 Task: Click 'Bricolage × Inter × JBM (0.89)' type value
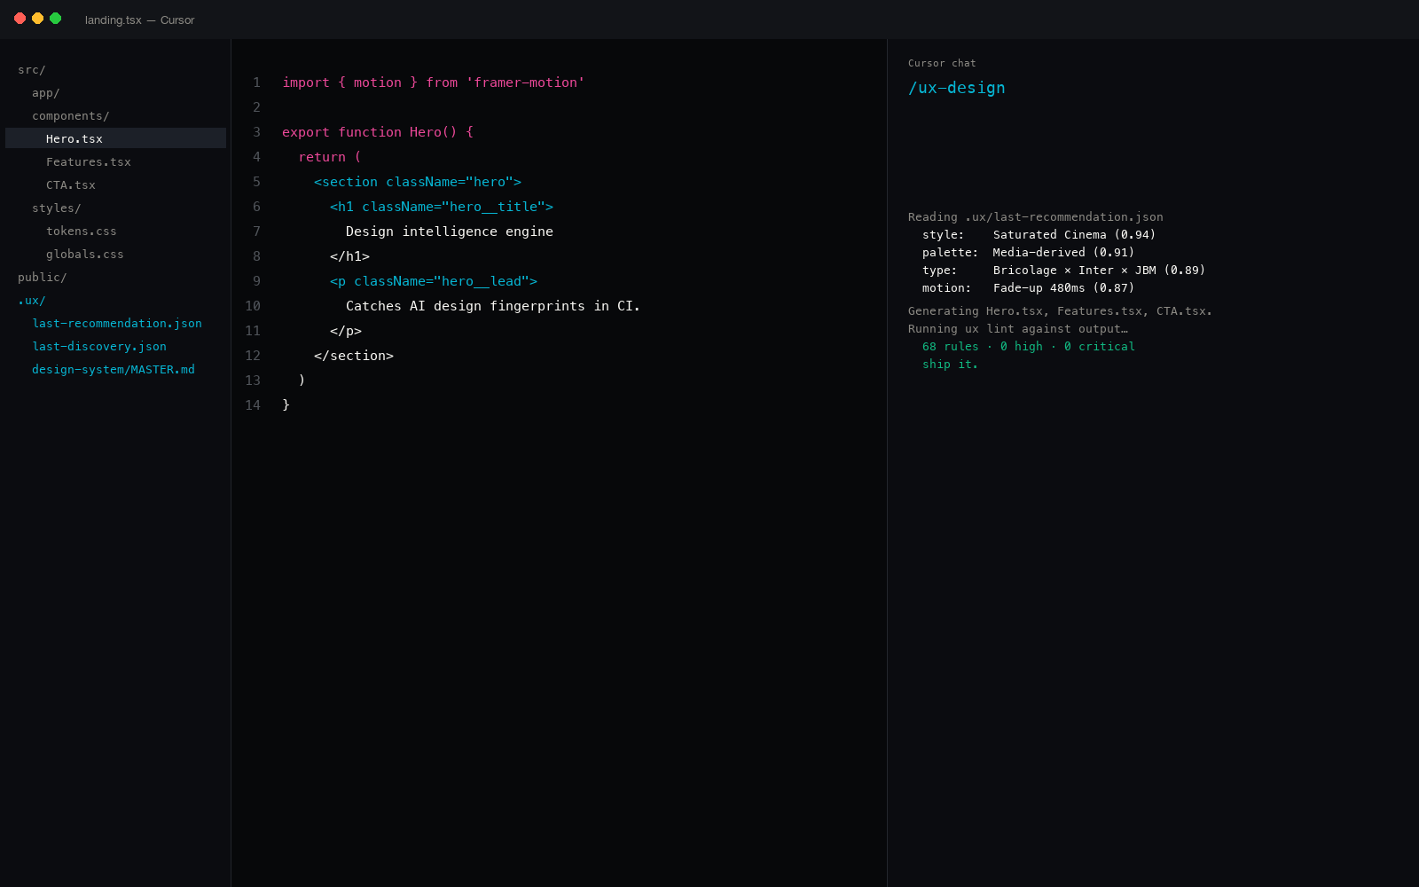pos(1099,271)
